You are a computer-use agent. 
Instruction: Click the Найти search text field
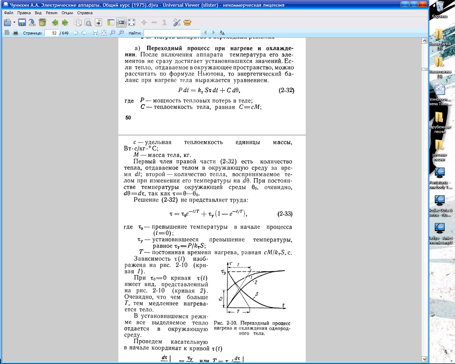click(172, 33)
